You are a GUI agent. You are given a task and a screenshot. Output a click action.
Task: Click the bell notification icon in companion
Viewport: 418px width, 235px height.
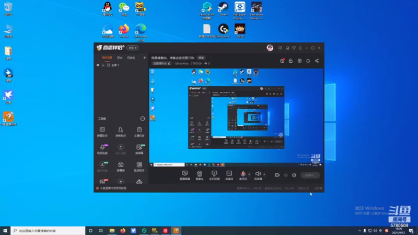[x=308, y=61]
